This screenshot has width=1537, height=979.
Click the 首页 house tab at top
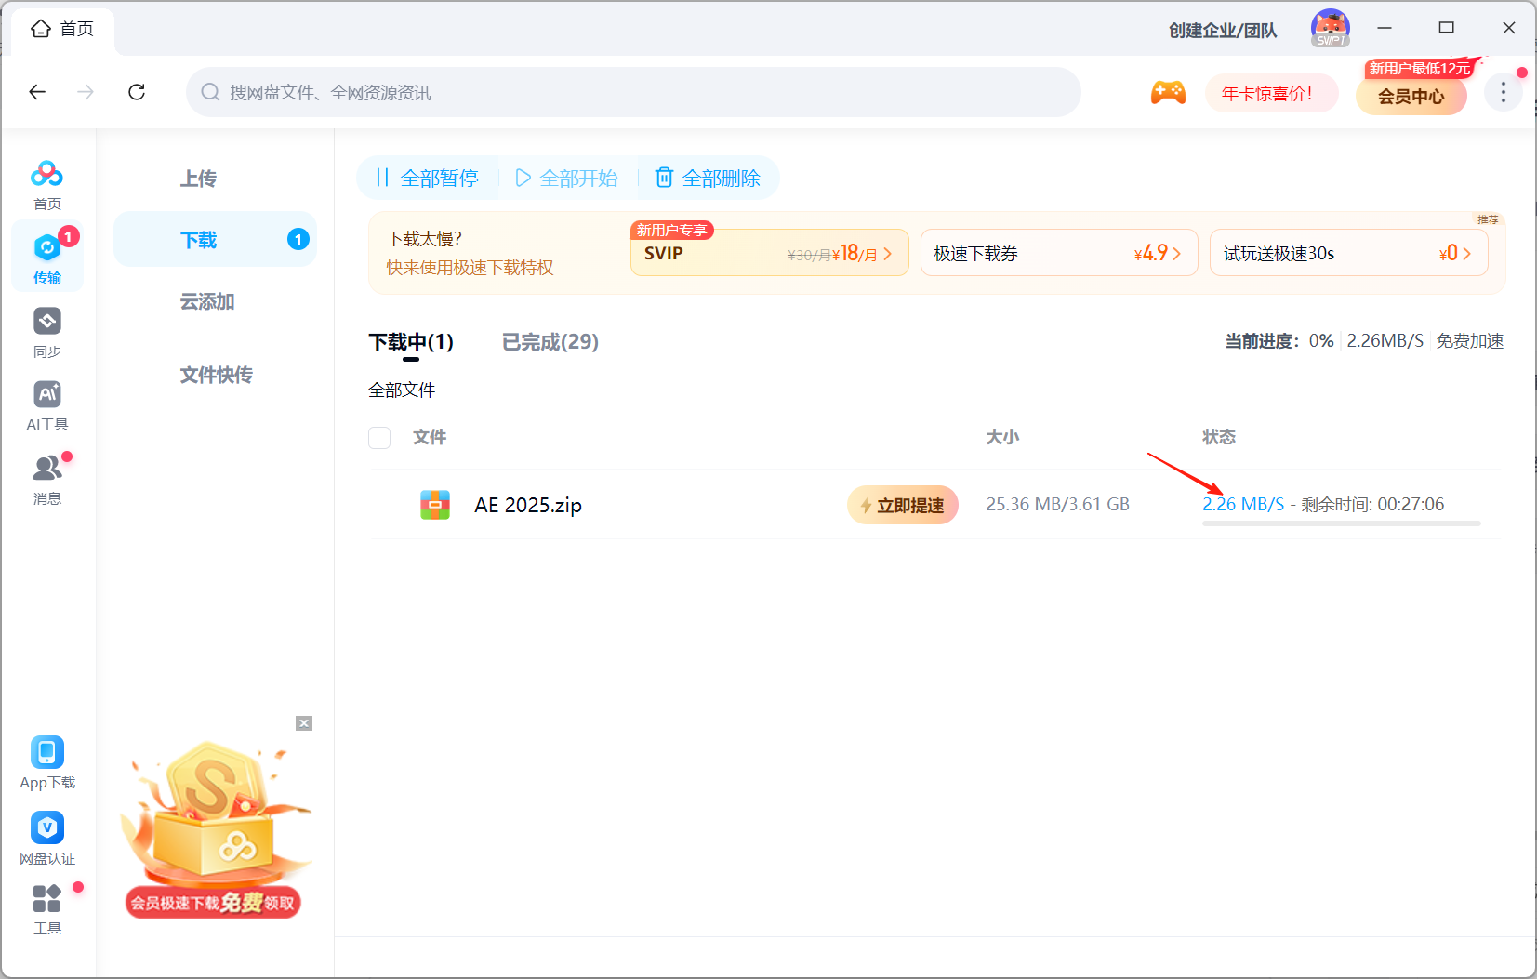click(x=62, y=29)
